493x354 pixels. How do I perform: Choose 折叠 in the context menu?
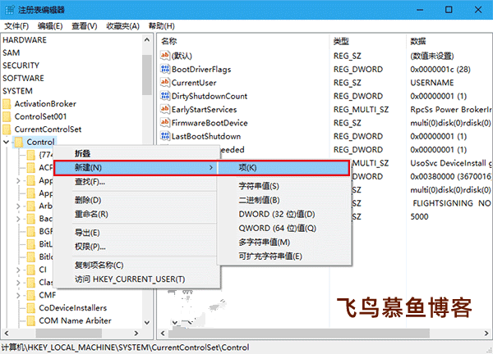click(x=136, y=153)
